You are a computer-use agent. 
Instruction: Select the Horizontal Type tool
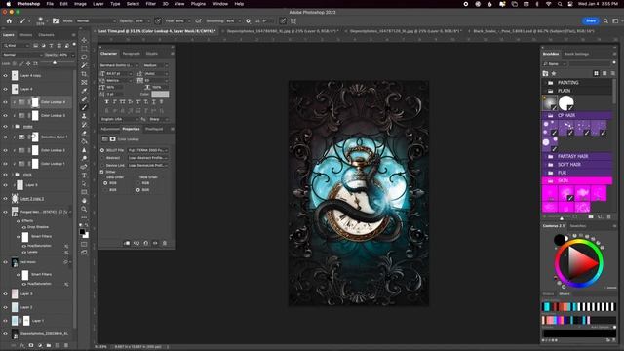coord(84,175)
